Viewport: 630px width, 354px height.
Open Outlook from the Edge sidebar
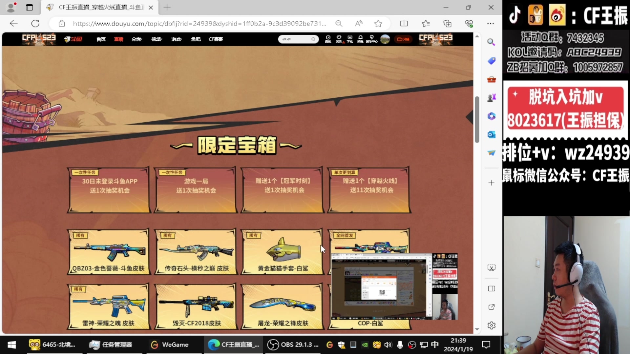[491, 134]
